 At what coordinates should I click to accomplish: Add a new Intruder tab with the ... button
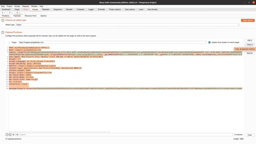25,13
